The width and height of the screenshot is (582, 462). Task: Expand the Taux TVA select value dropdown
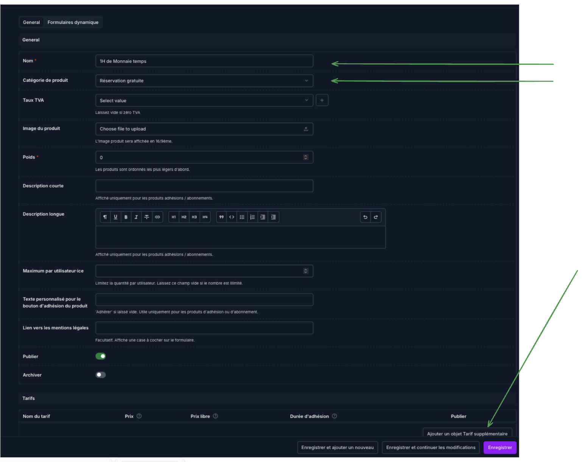point(204,100)
